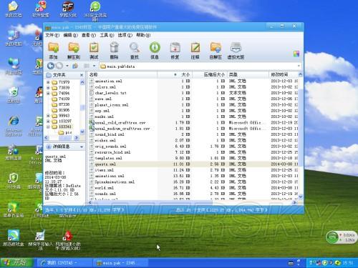Click the 查找 (Find) magnifier toolbar icon

(135, 50)
